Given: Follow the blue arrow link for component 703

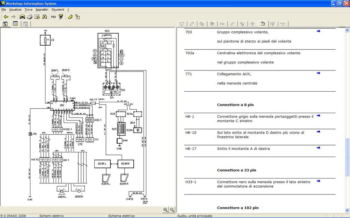Looking at the screenshot, I should 318,31.
